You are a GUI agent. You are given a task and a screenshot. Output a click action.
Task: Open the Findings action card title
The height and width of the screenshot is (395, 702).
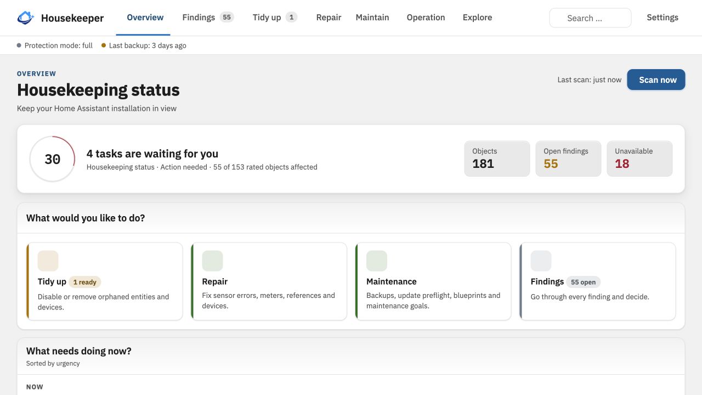point(547,281)
